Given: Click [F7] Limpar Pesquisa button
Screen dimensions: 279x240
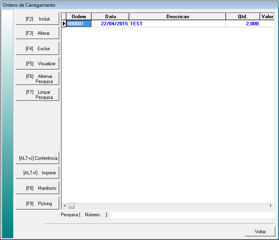Looking at the screenshot, I should [x=38, y=94].
